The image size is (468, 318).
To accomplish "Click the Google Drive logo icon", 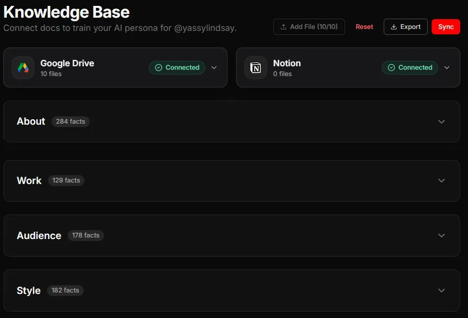I will (x=23, y=68).
